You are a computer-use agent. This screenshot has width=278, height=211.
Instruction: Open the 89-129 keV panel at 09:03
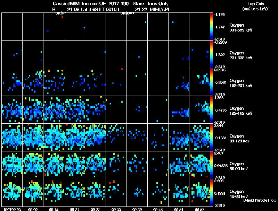(x=12, y=137)
